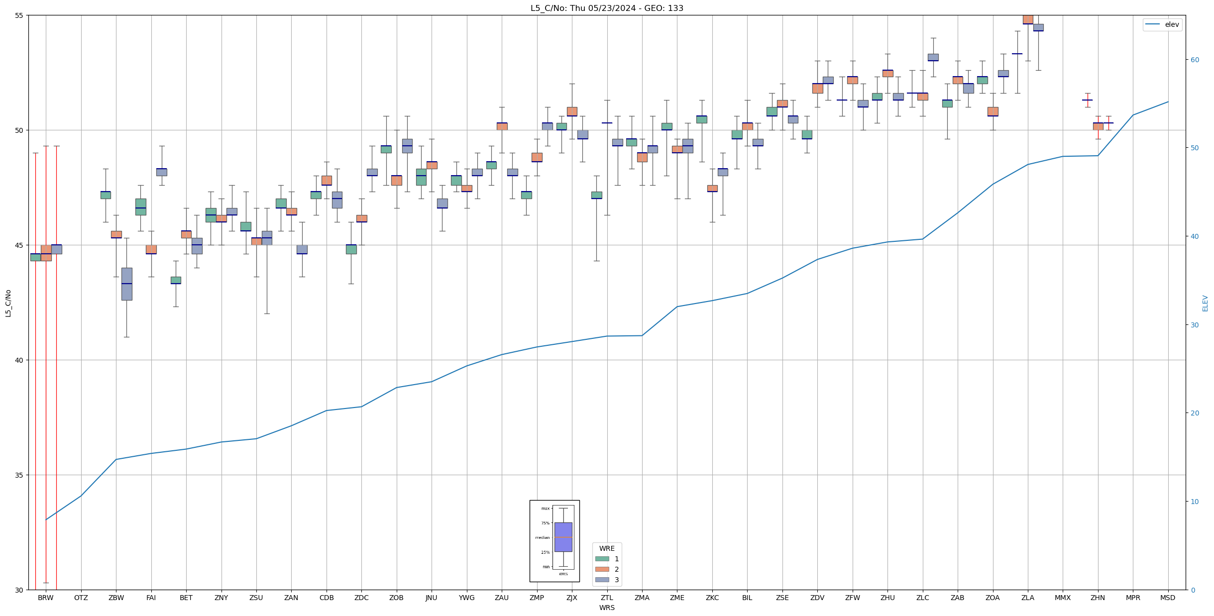Click the L5_C/No y-axis label
The image size is (1214, 616).
coord(8,303)
